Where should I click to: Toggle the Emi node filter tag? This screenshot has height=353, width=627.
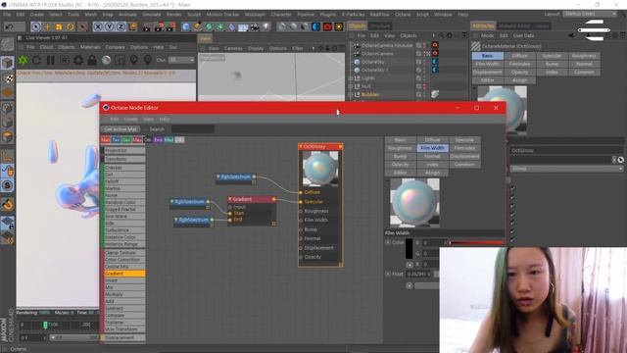(158, 139)
